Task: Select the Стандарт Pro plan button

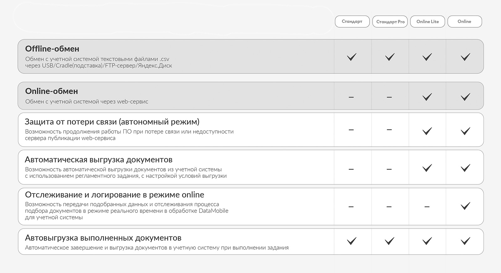Action: tap(390, 22)
